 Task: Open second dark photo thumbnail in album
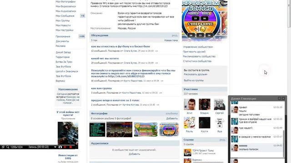coord(119,129)
